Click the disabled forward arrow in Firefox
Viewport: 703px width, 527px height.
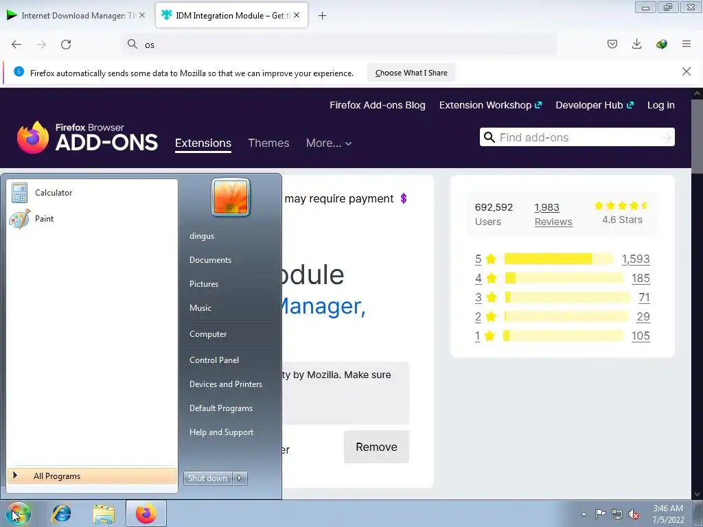pos(41,45)
